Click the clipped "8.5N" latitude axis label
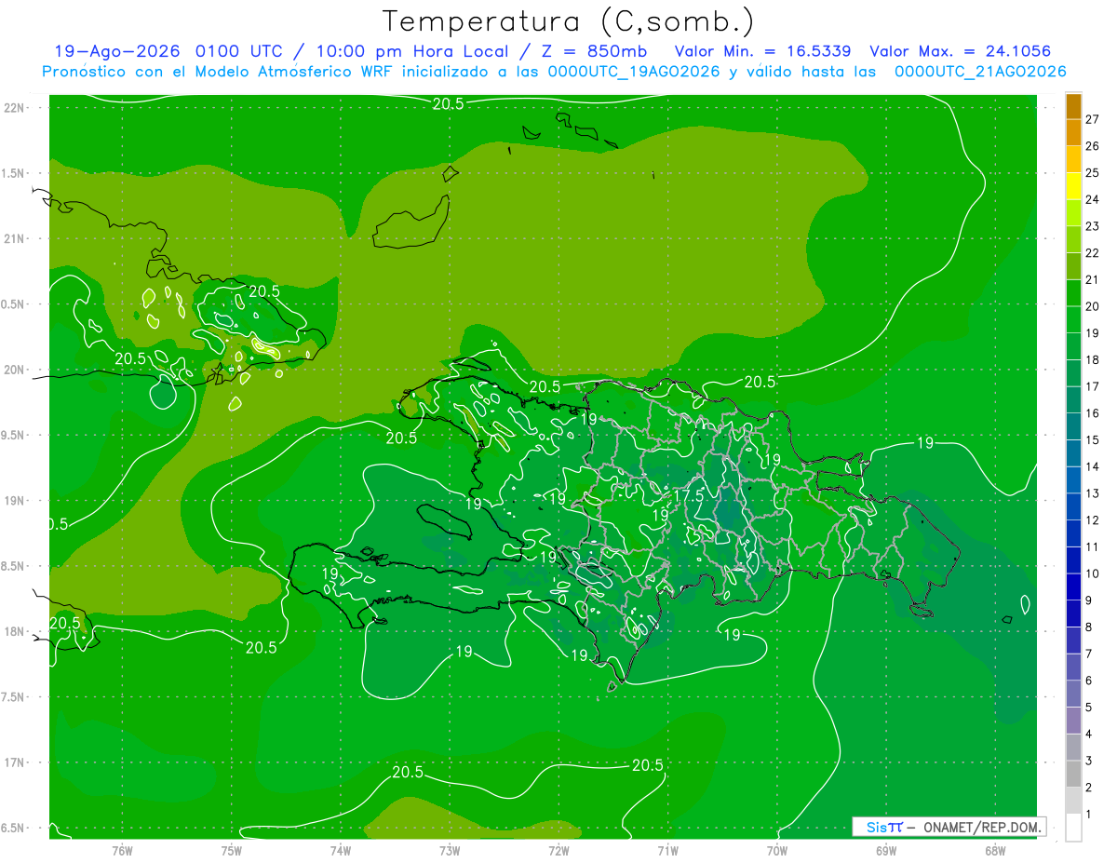 pos(13,566)
